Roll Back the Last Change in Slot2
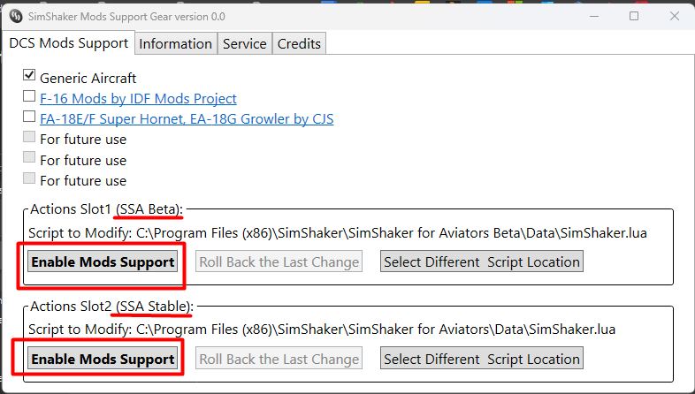The height and width of the screenshot is (394, 695). tap(279, 359)
